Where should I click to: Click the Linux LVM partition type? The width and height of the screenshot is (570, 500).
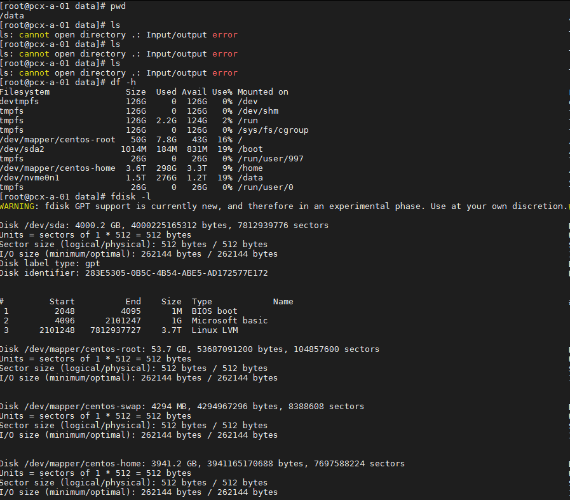tap(214, 330)
